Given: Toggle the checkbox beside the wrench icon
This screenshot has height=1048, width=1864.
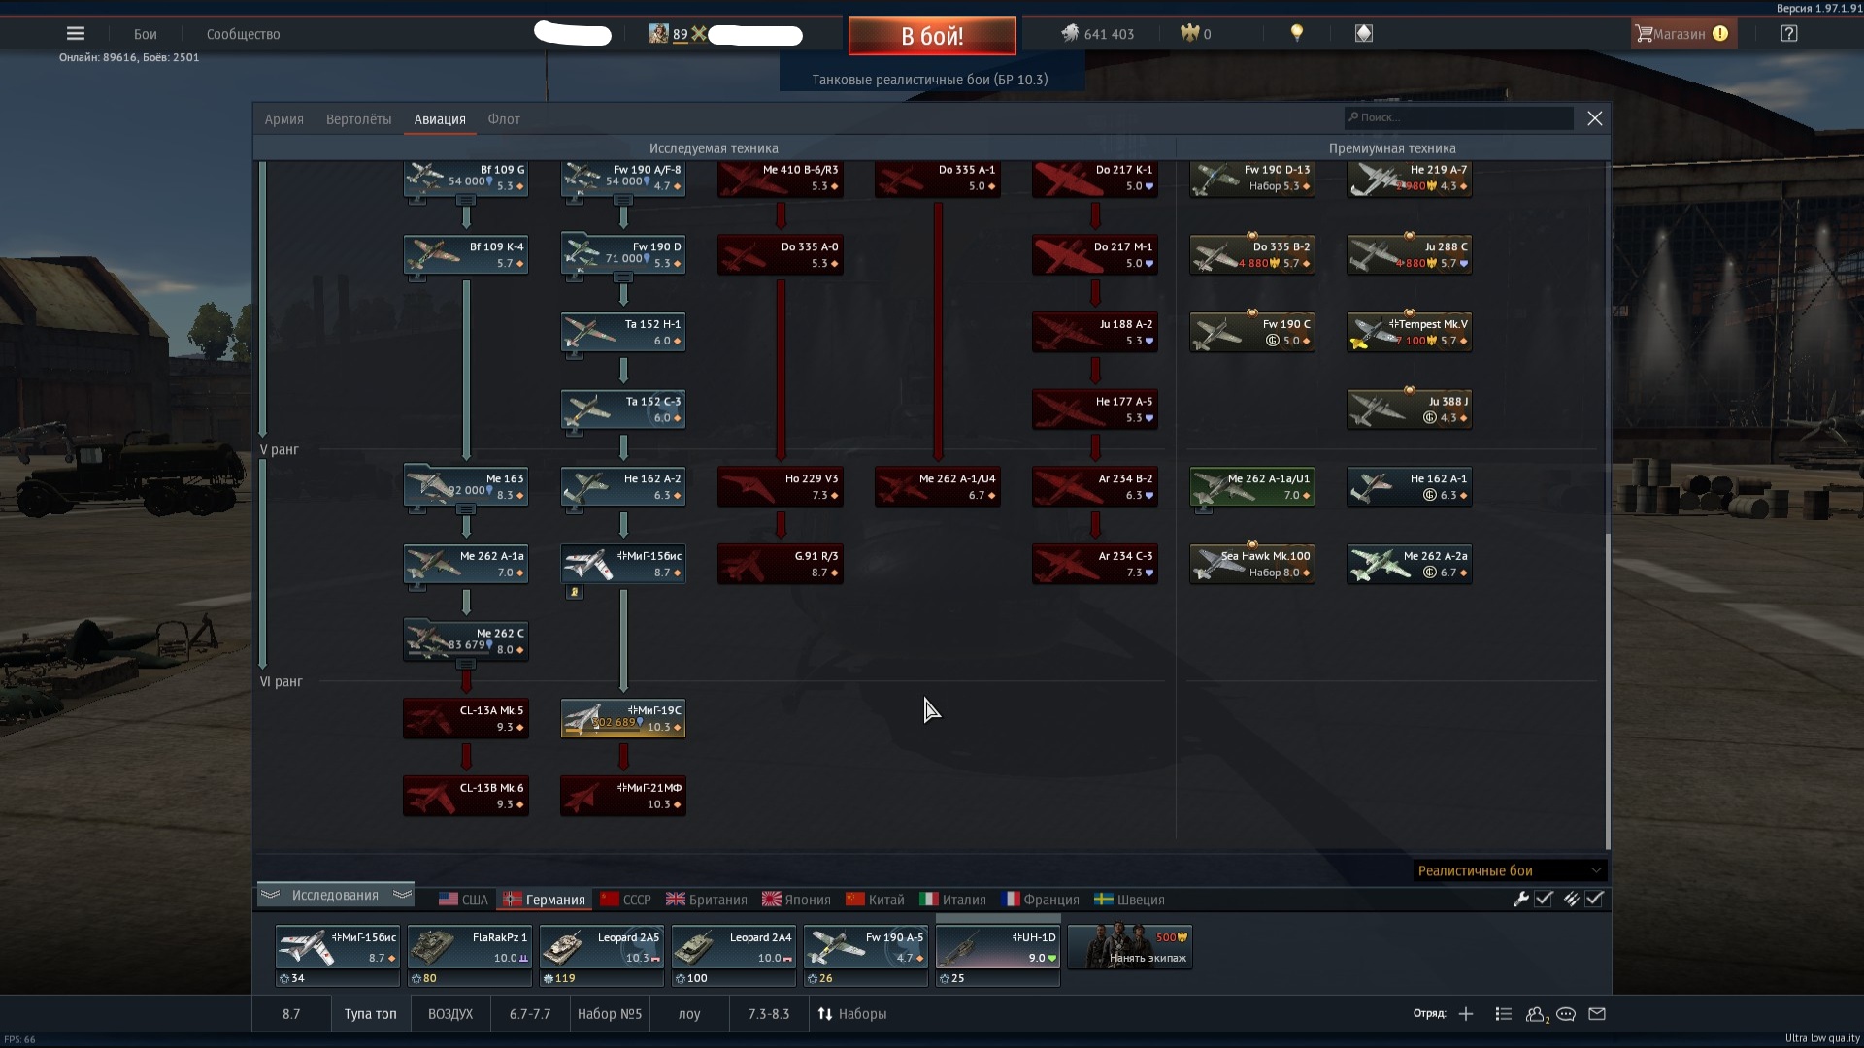Looking at the screenshot, I should (x=1544, y=900).
